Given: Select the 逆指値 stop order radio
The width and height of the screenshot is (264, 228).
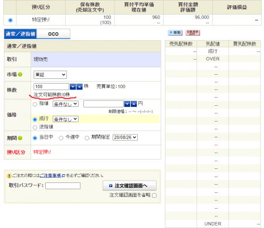Looking at the screenshot, I should pos(35,127).
